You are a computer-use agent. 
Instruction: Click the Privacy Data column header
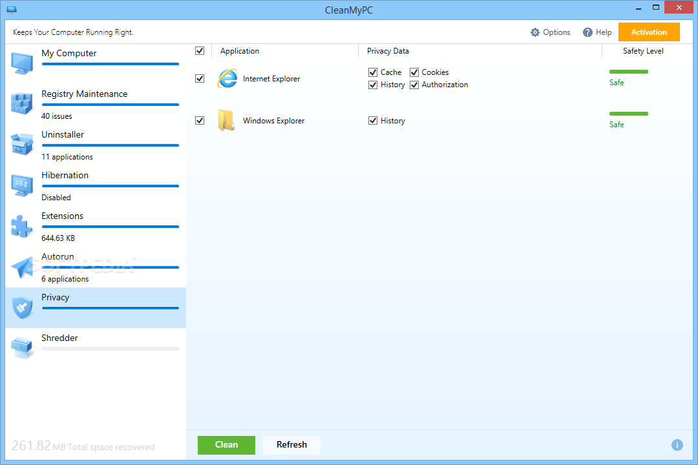(x=388, y=51)
